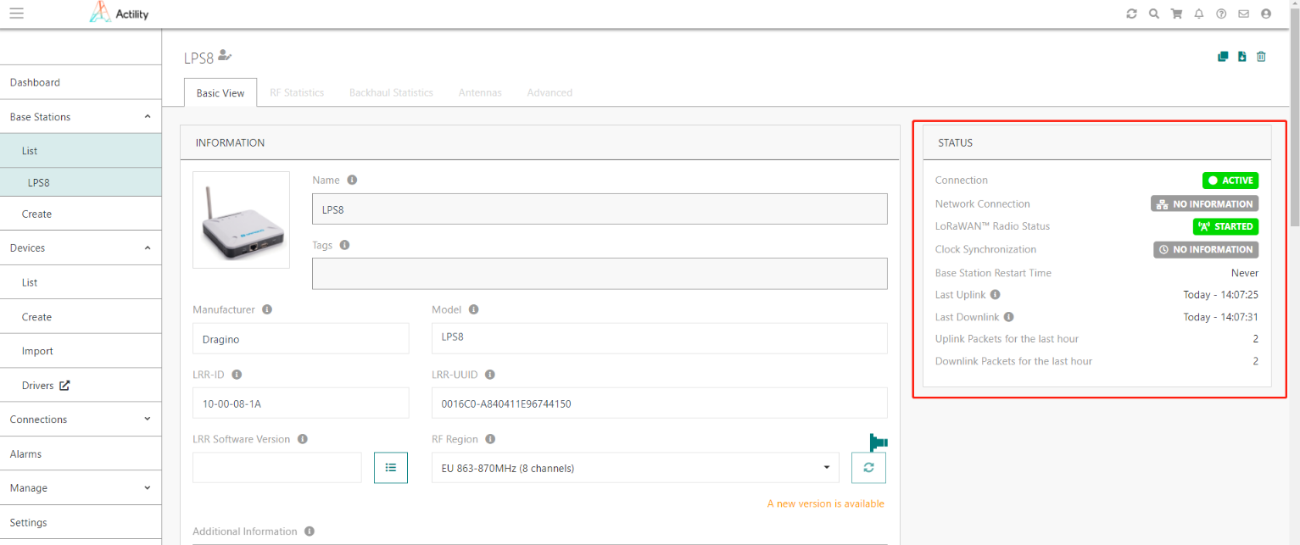Open Dashboard in the sidebar
Screen dimensions: 1300x545
[x=81, y=82]
